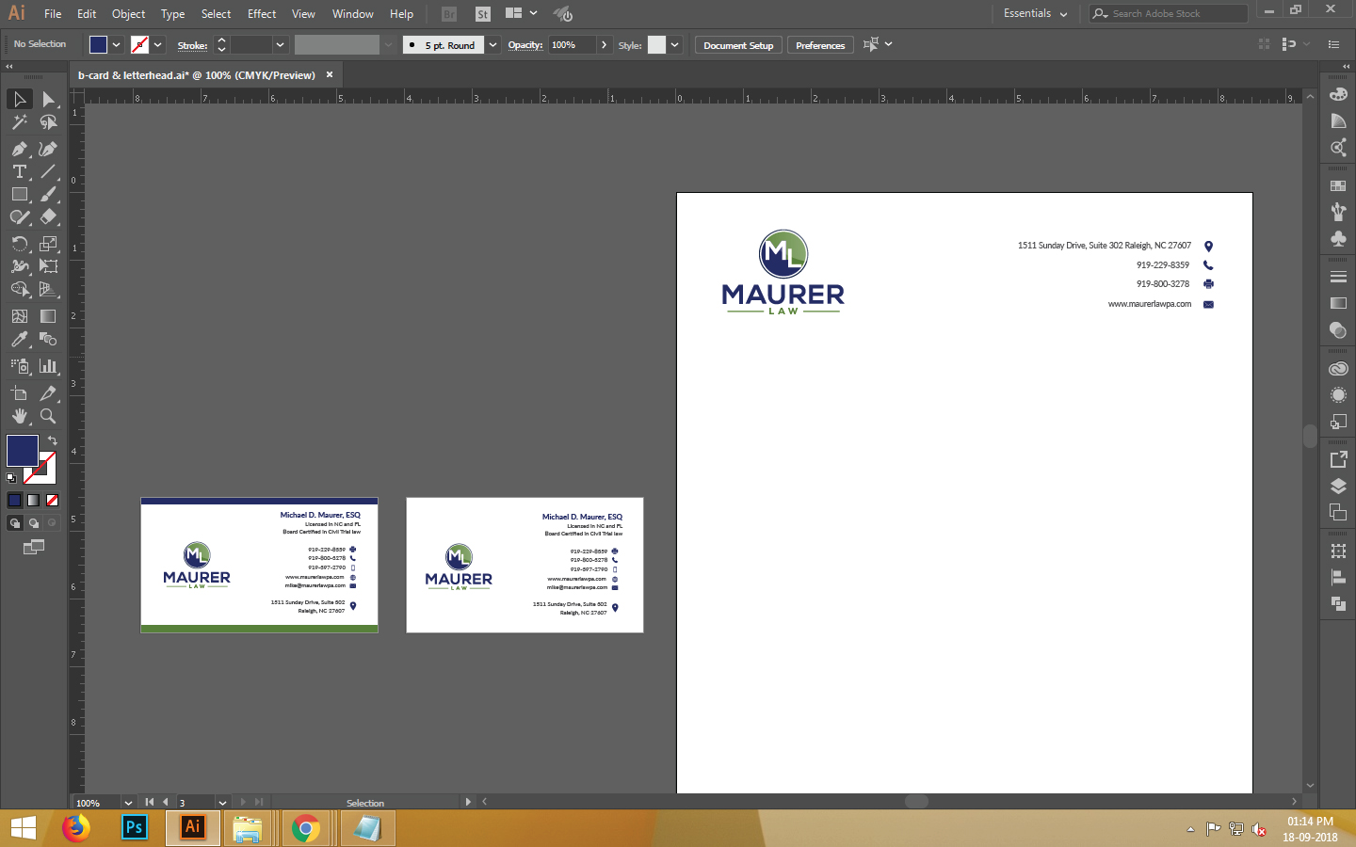Image resolution: width=1356 pixels, height=847 pixels.
Task: Open the zoom level dropdown
Action: [x=128, y=803]
